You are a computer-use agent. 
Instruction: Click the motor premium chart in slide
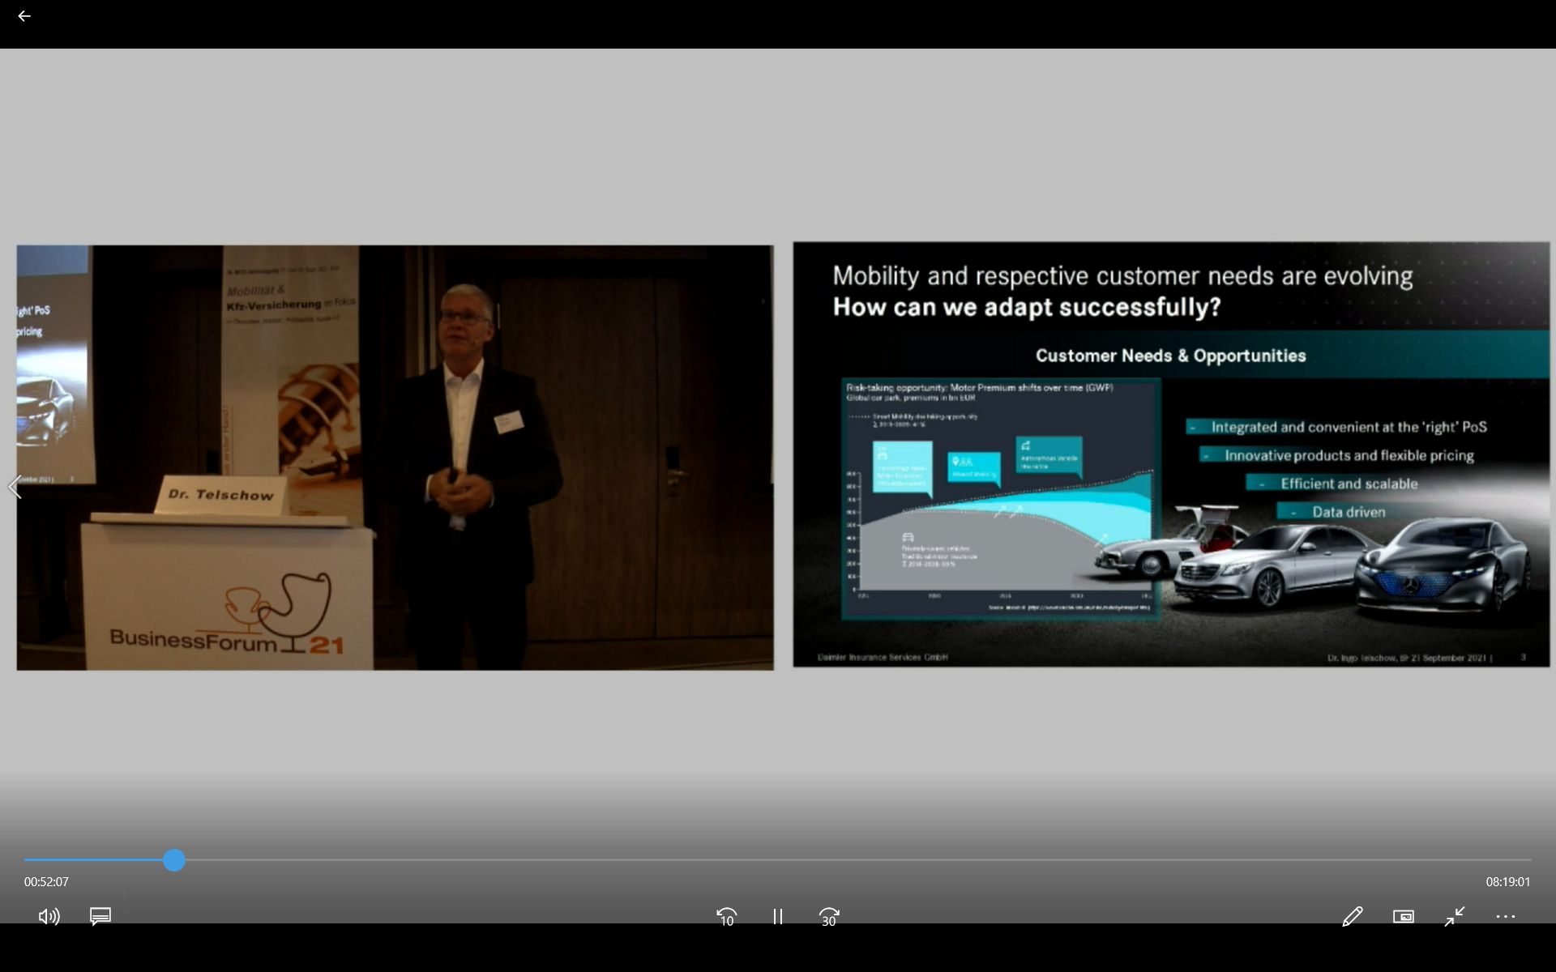pyautogui.click(x=1001, y=498)
